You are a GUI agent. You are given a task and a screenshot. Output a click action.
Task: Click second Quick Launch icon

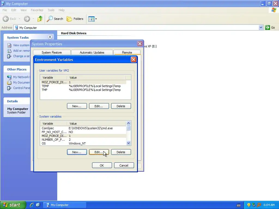(x=38, y=205)
